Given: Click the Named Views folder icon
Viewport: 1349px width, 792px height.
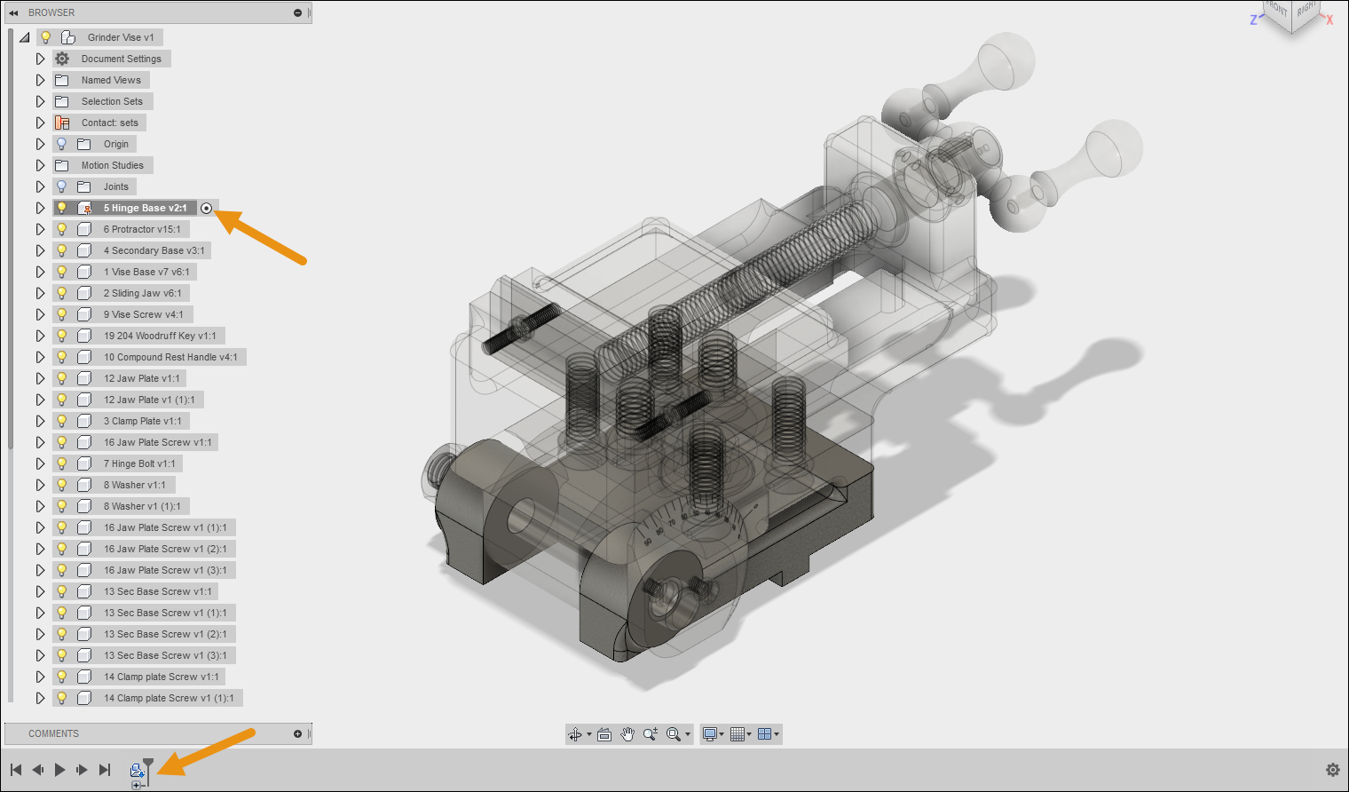Looking at the screenshot, I should (x=62, y=80).
